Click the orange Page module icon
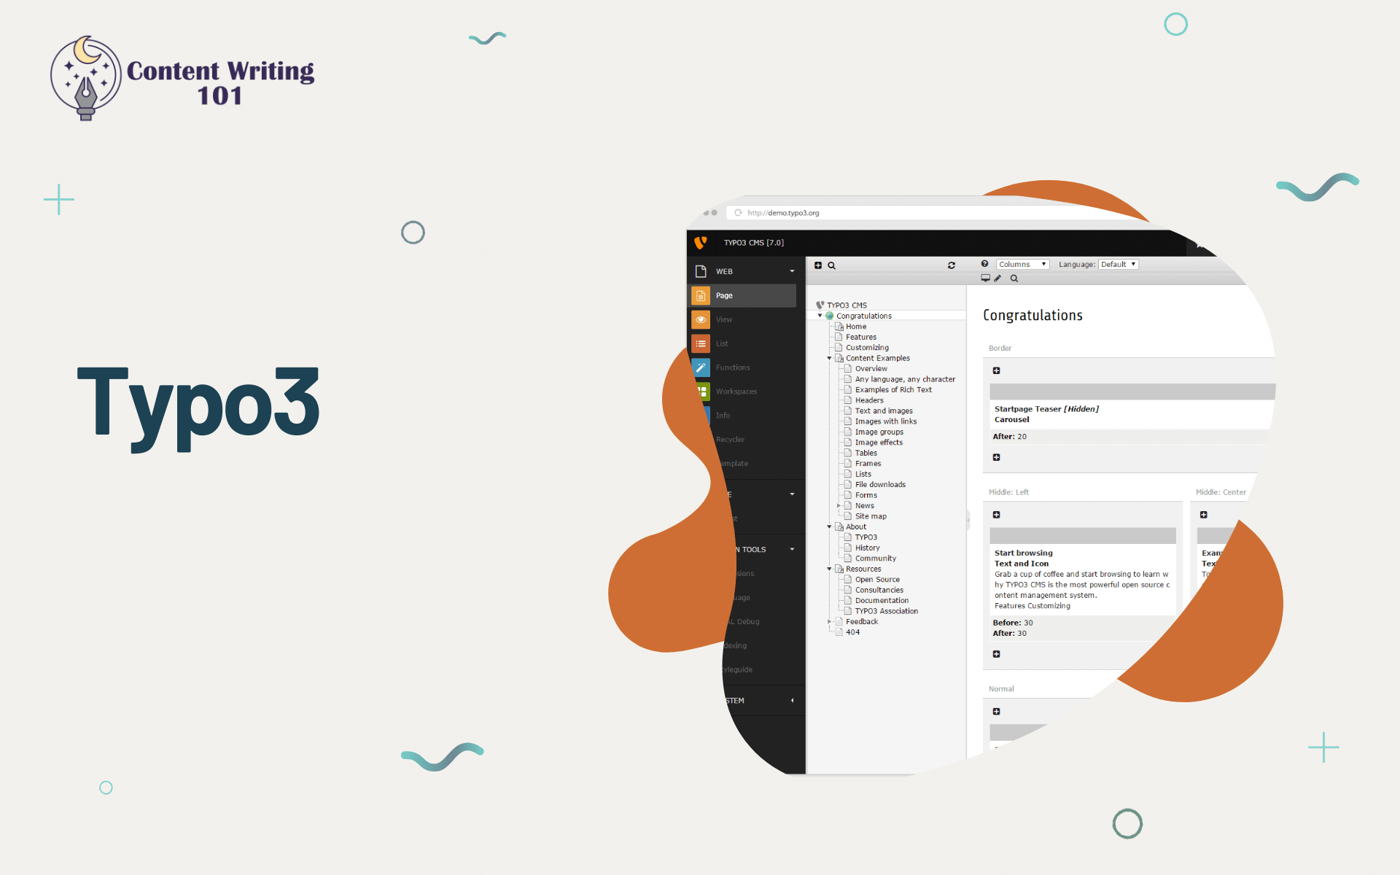The width and height of the screenshot is (1400, 875). click(701, 295)
